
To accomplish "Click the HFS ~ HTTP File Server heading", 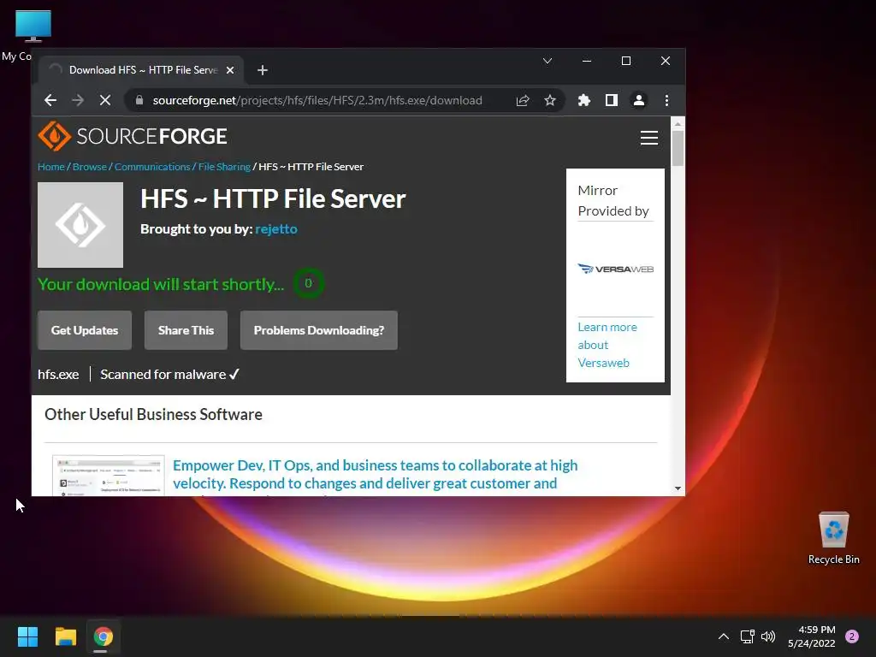I will point(273,198).
